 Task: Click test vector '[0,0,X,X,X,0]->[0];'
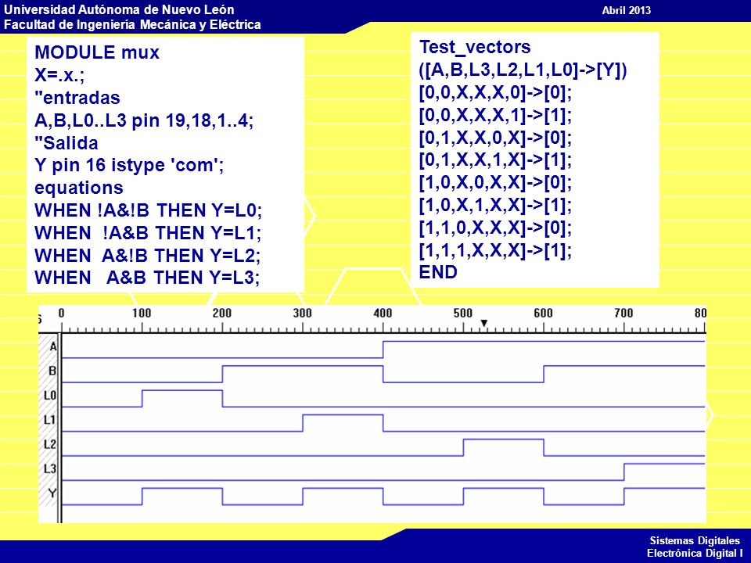pyautogui.click(x=495, y=92)
